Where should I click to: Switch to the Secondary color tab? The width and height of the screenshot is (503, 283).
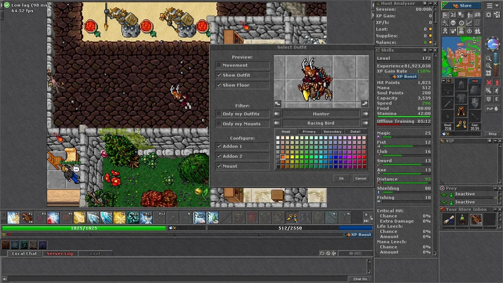[333, 132]
